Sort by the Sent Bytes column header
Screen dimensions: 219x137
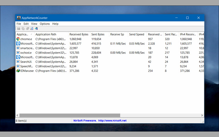[x=99, y=34]
